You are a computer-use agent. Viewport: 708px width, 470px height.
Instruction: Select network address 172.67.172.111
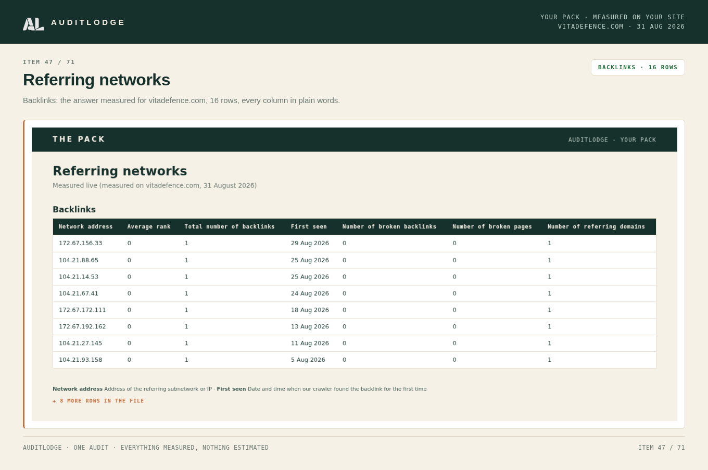click(x=82, y=310)
